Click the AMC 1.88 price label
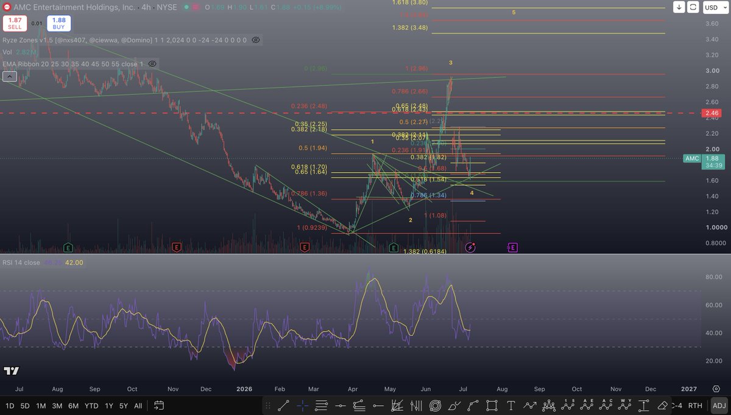The image size is (731, 415). [x=705, y=162]
